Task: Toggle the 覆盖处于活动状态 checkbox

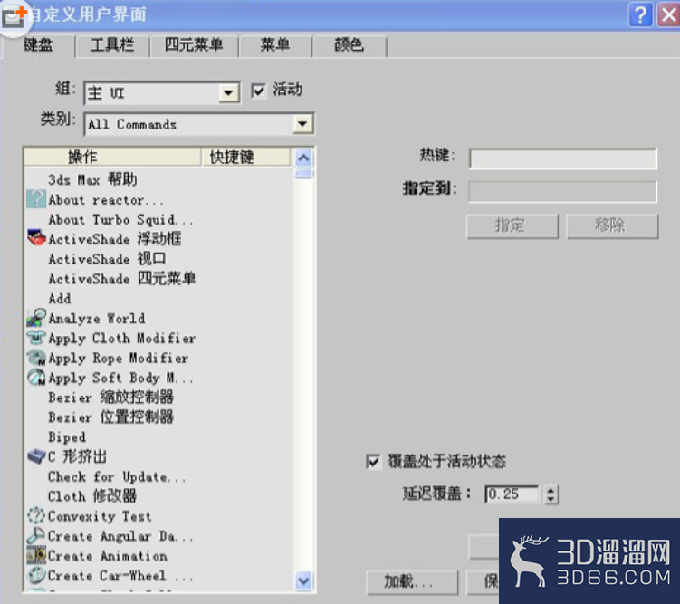Action: [x=373, y=461]
